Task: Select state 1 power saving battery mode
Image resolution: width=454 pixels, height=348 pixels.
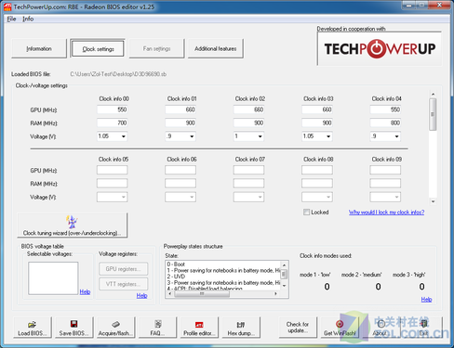Action: (223, 270)
